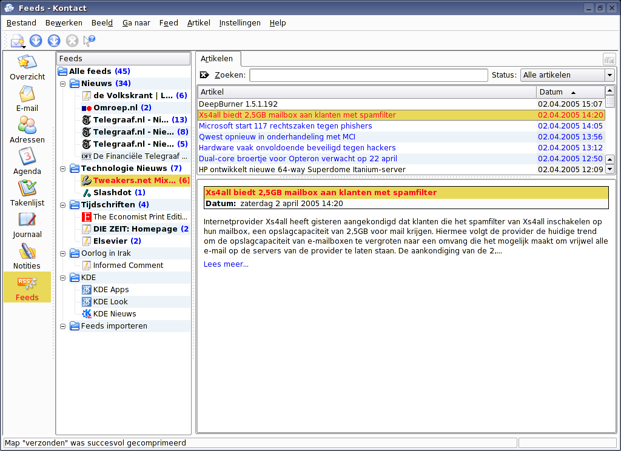Viewport: 621px width, 451px height.
Task: Click the close tab icon at top right
Action: (x=609, y=60)
